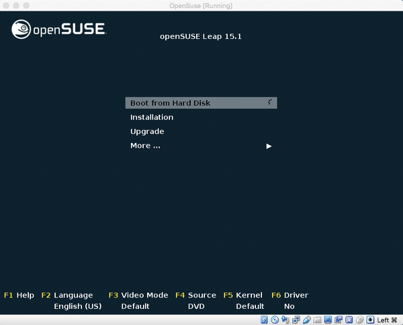Viewport: 403px width, 325px height.
Task: Open the F4 Source selector
Action: [195, 295]
